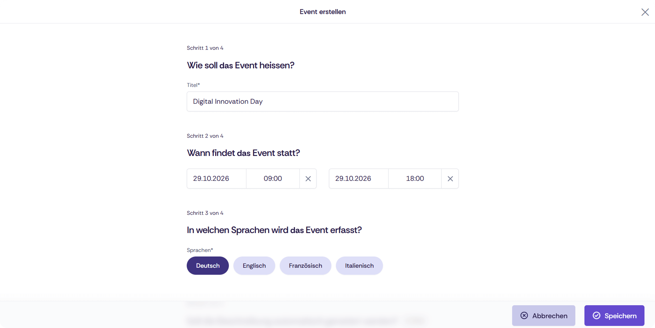The width and height of the screenshot is (655, 328).
Task: Click the circled X icon in Abbrechen
Action: 524,315
